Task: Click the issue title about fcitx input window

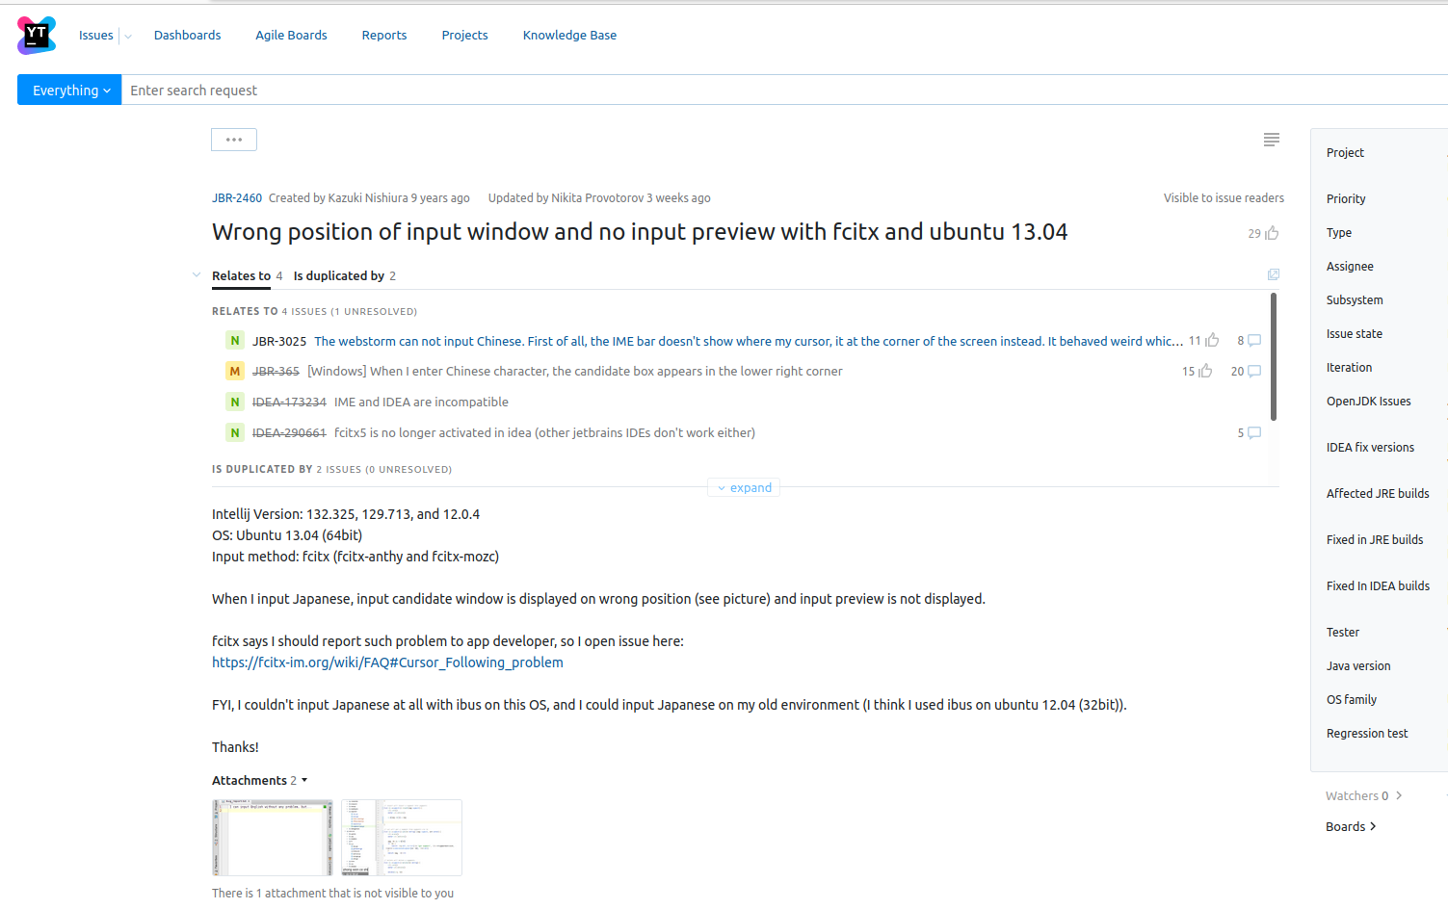Action: [640, 232]
